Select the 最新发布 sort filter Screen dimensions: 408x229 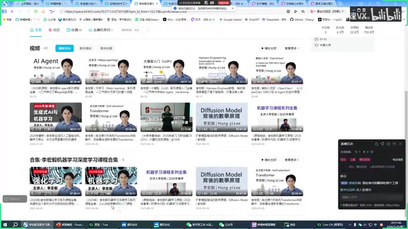(64, 48)
